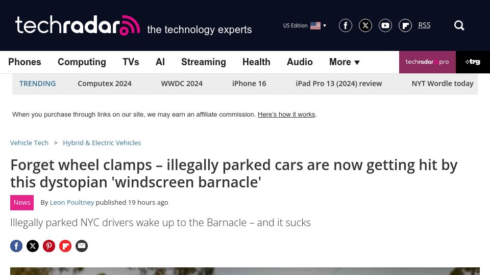The height and width of the screenshot is (275, 490).
Task: Expand the More menu
Action: [345, 62]
